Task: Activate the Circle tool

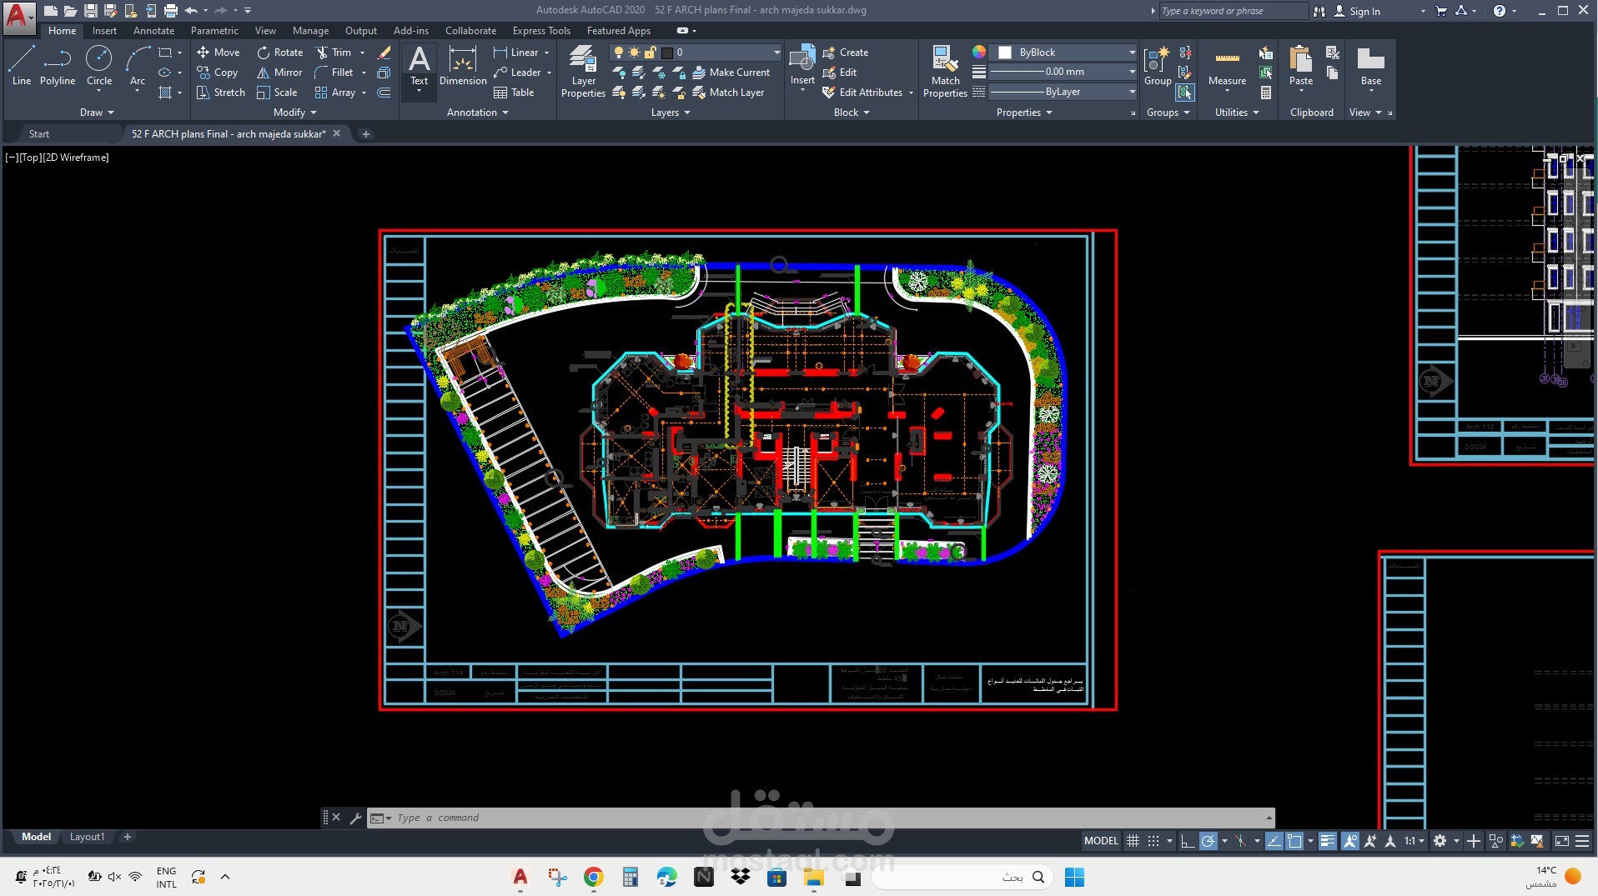Action: 99,66
